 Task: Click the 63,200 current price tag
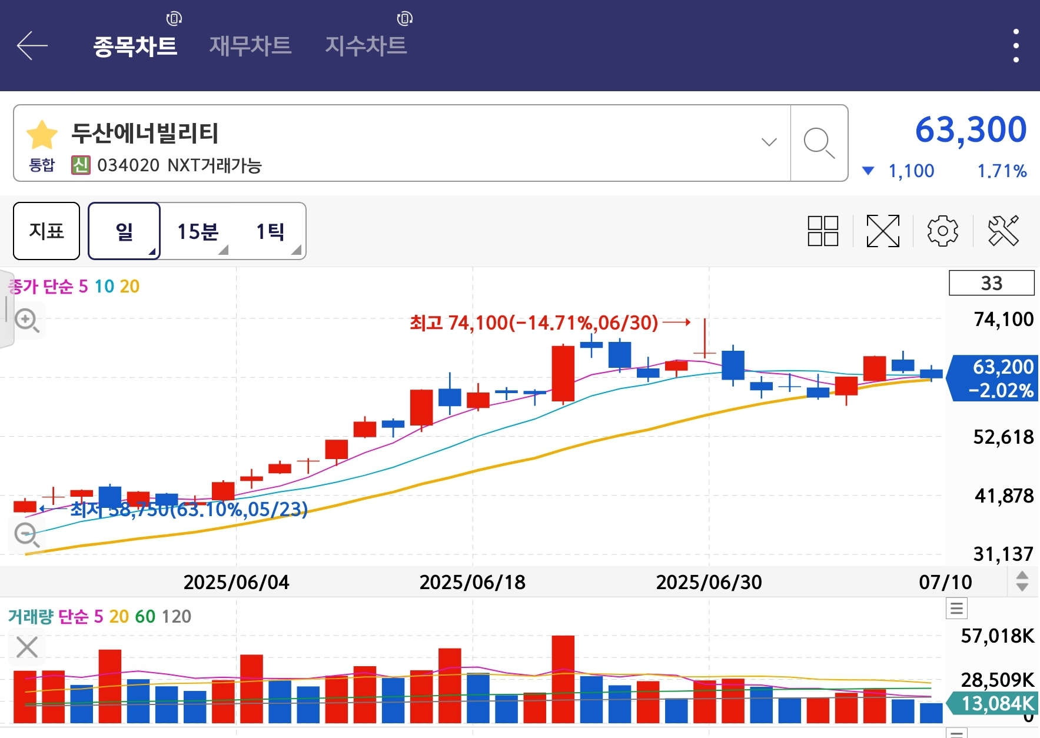pyautogui.click(x=994, y=378)
